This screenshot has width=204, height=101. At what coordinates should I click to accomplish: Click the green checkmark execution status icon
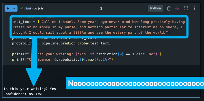[x=21, y=8]
